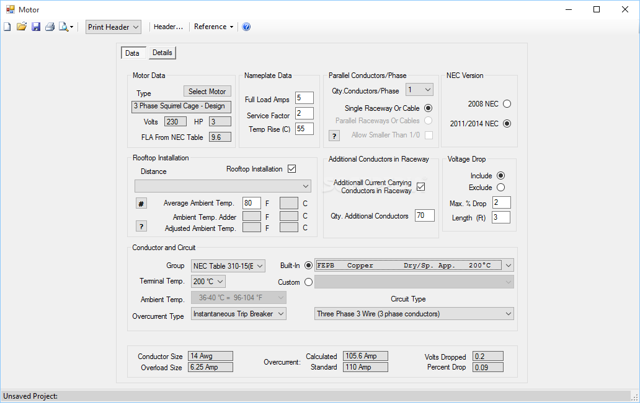Click the ? help button in Rooftop Installation
640x403 pixels.
click(x=141, y=226)
